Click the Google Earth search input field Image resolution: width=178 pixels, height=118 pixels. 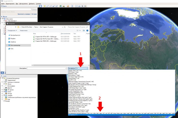pyautogui.click(x=16, y=9)
